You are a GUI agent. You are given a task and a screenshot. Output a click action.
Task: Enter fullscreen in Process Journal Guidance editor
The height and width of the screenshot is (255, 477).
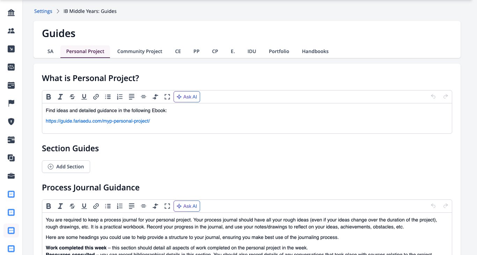click(167, 206)
